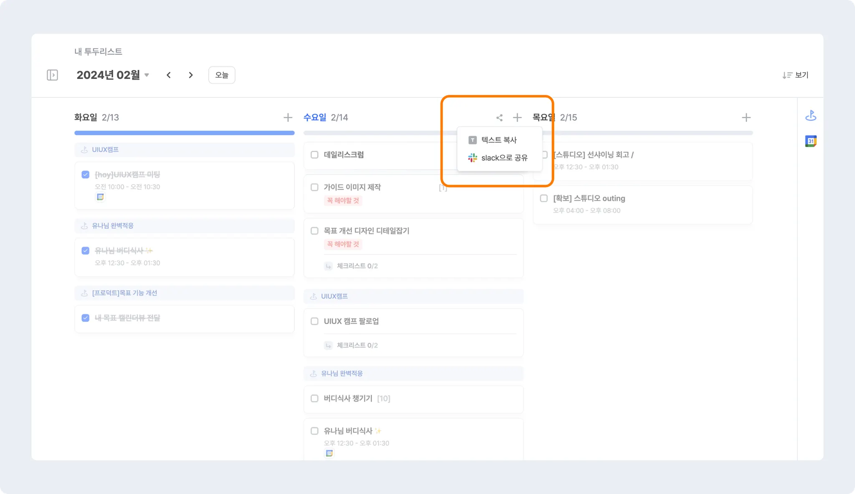Viewport: 855px width, 494px height.
Task: Select 텍스트 복사 from share menu
Action: tap(498, 140)
